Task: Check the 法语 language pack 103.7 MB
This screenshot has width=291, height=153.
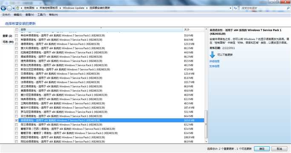Action: [17, 82]
